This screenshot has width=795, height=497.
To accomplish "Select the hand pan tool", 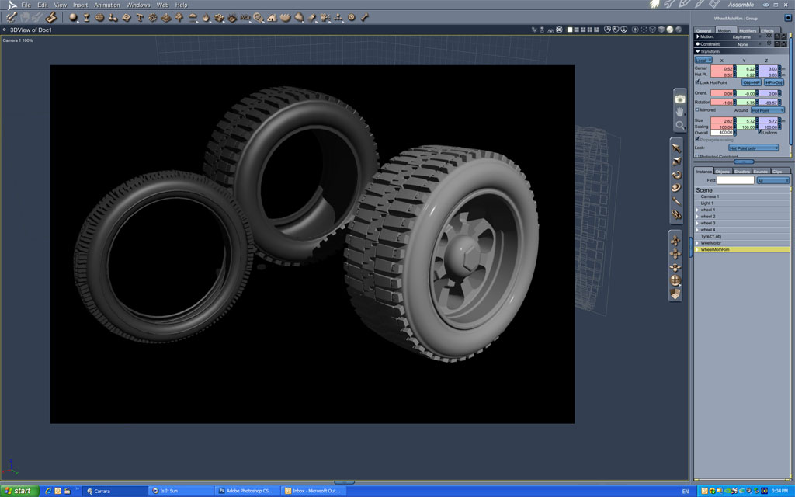I will coord(680,112).
